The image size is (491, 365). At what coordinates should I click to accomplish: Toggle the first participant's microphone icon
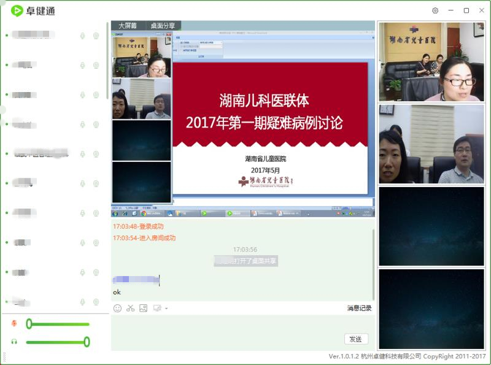[82, 36]
